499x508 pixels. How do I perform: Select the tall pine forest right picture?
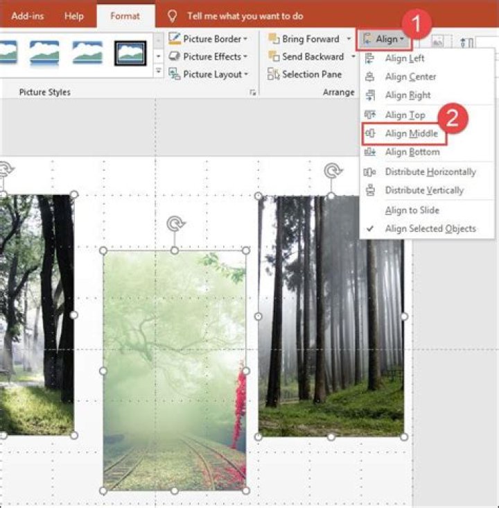click(x=331, y=316)
